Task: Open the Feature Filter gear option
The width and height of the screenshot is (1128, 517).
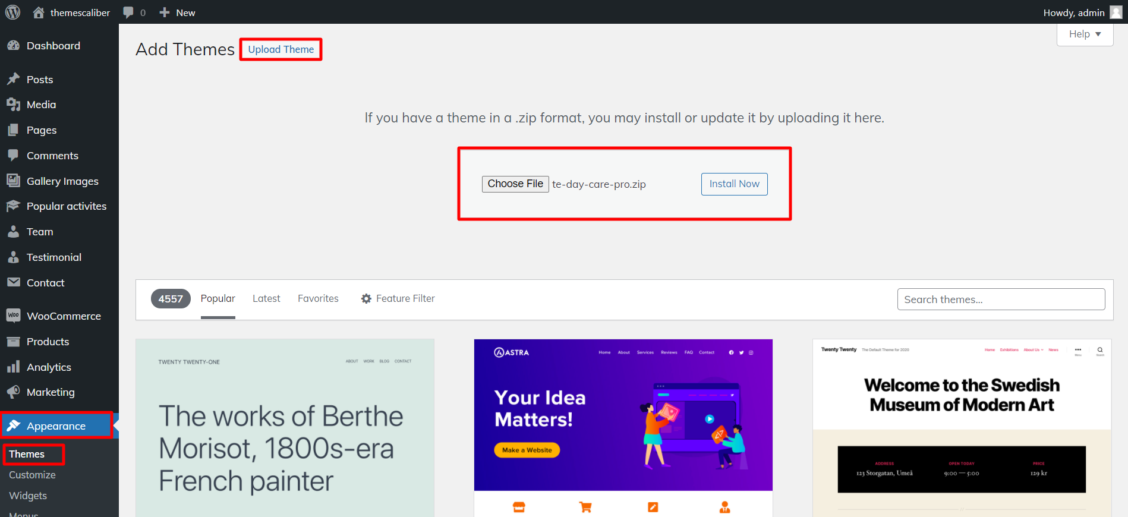Action: click(x=398, y=298)
